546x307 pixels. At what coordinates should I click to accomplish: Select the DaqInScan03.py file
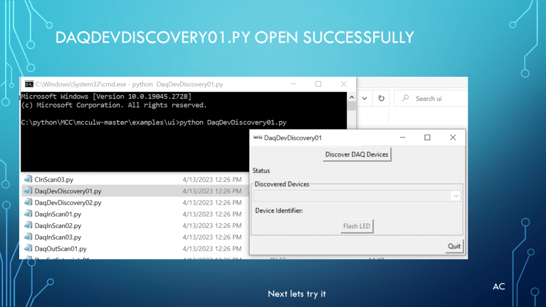click(x=58, y=237)
